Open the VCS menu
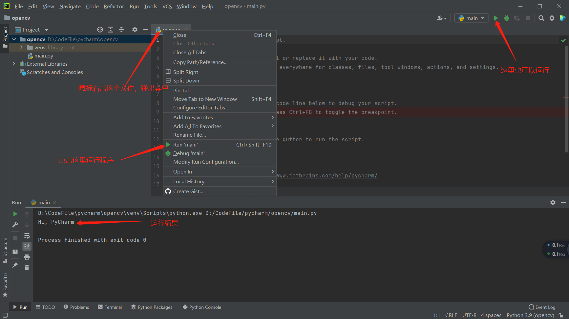The width and height of the screenshot is (569, 319). (167, 6)
